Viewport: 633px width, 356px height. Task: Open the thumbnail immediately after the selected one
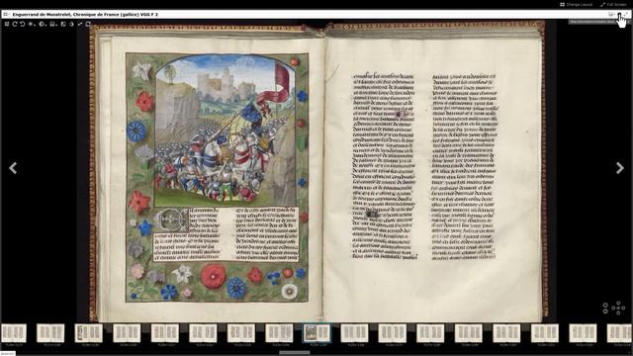354,333
